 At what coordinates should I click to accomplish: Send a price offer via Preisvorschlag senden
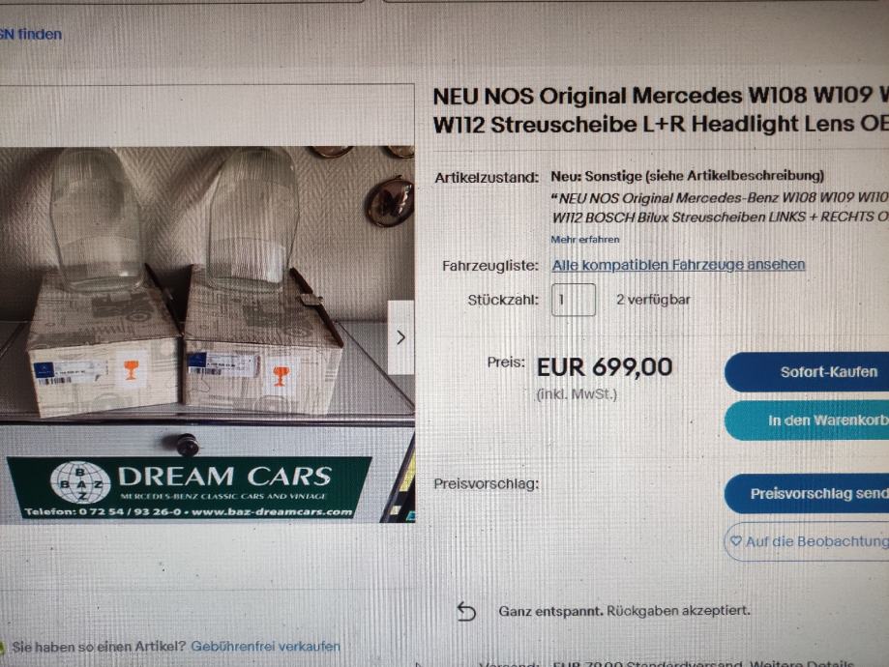click(807, 494)
